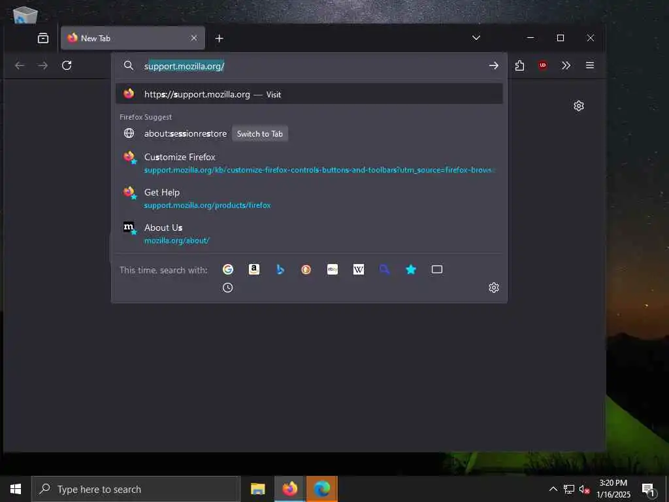Viewport: 669px width, 502px height.
Task: Show hidden system tray icons
Action: pos(553,489)
